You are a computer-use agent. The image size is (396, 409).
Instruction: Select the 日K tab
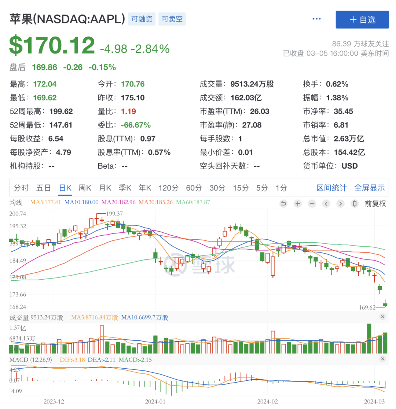65,188
